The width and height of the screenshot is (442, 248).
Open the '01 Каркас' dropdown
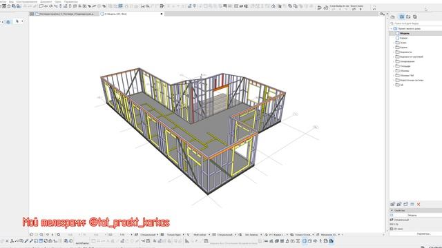277,234
